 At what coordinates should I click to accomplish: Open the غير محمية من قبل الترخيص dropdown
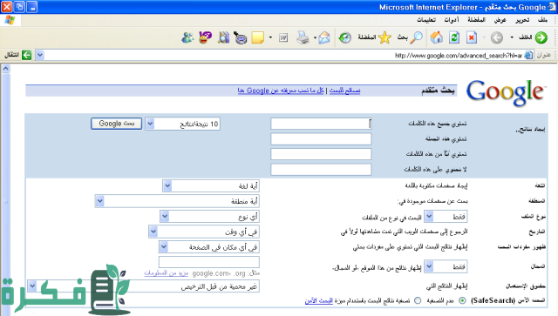pos(143,286)
